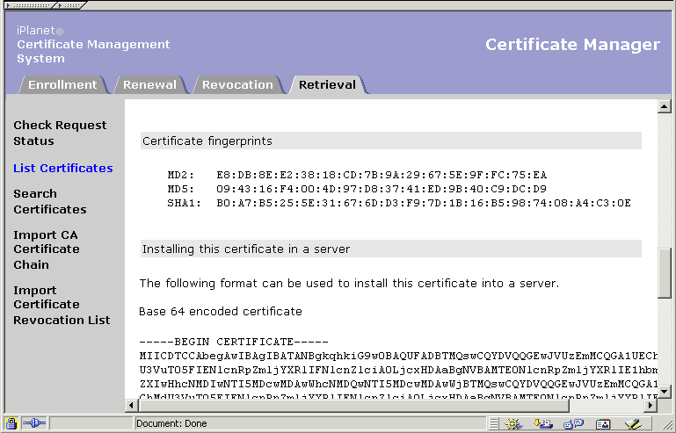Screen dimensions: 676x433
Task: Open Navigator via the ship's wheel icon
Action: (x=514, y=424)
